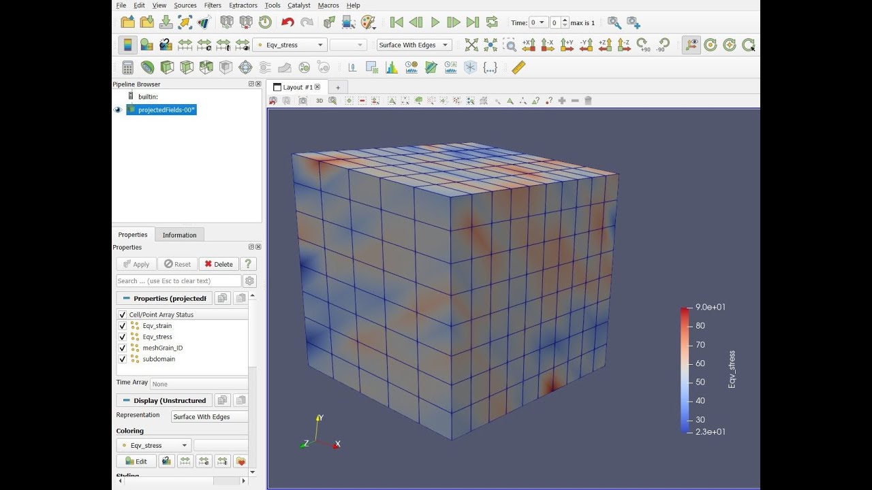Open the Sources menu

[185, 5]
